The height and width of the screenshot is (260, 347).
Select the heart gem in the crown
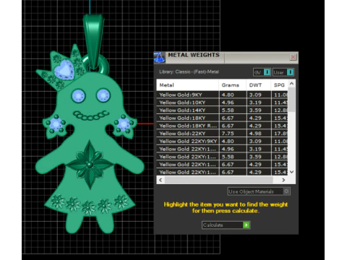point(64,70)
